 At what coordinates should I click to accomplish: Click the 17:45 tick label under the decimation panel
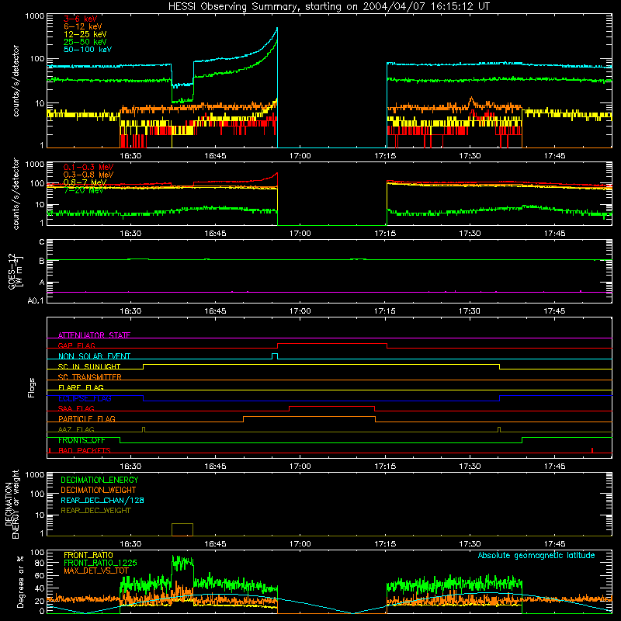click(555, 544)
